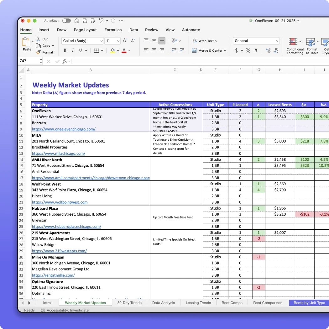Screen dimensions: 329x329
Task: Open the Formulas ribbon tab
Action: pyautogui.click(x=113, y=30)
